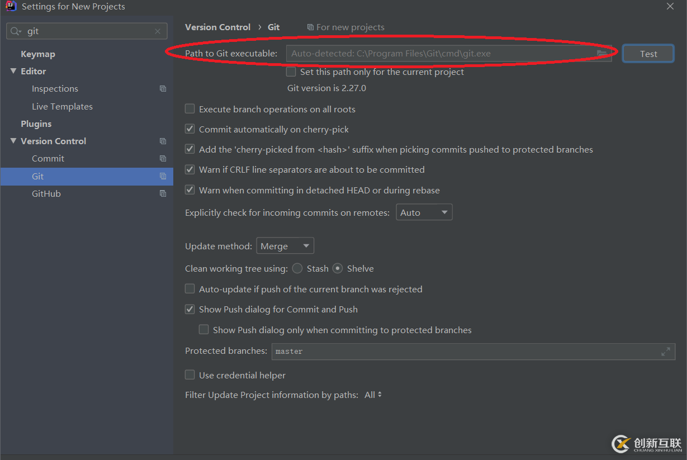Viewport: 687px width, 460px height.
Task: Enable 'Use credential helper' checkbox
Action: (190, 375)
